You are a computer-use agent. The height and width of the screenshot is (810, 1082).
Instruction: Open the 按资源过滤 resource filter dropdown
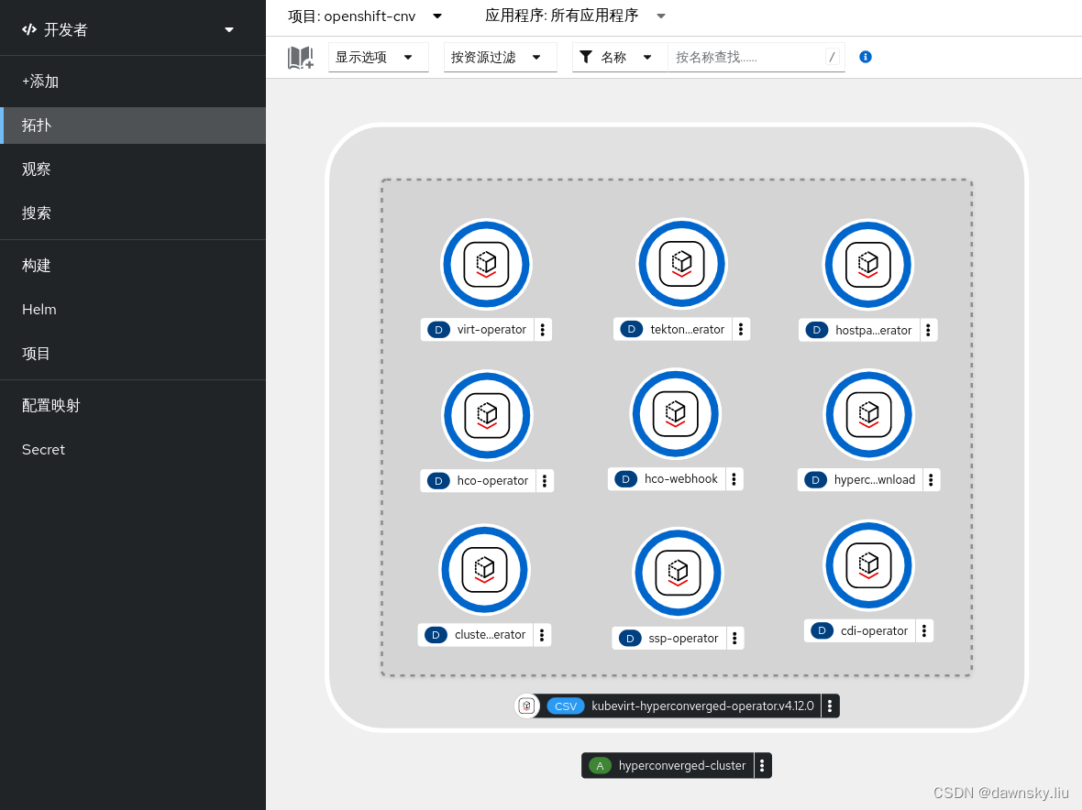tap(500, 57)
